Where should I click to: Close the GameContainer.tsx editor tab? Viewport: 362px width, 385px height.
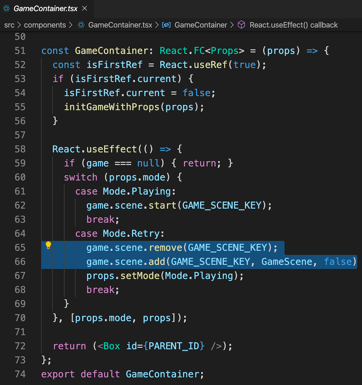(84, 8)
